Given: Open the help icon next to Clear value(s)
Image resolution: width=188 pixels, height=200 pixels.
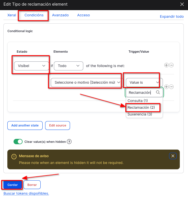Looking at the screenshot, I should [69, 142].
